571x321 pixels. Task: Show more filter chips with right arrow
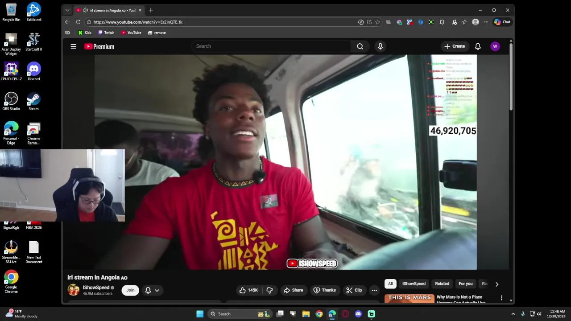click(497, 284)
